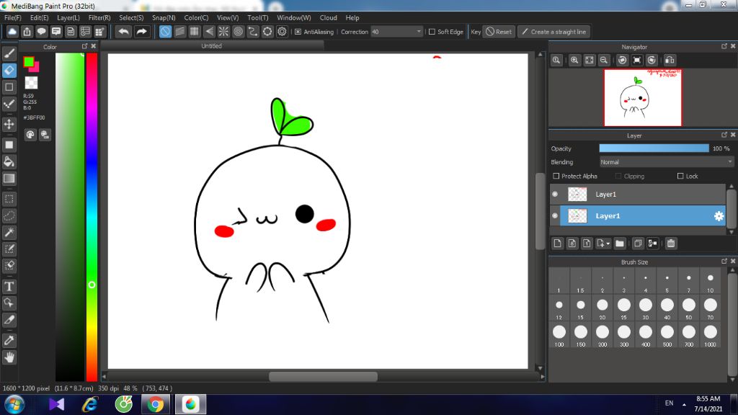Open the Blending mode dropdown
This screenshot has width=738, height=415.
point(667,162)
